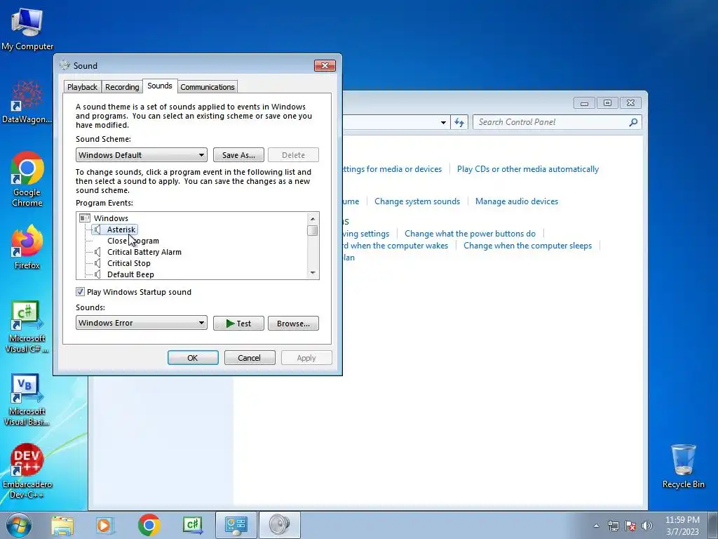
Task: Open Control Panel address bar dropdown arrow
Action: (x=443, y=122)
